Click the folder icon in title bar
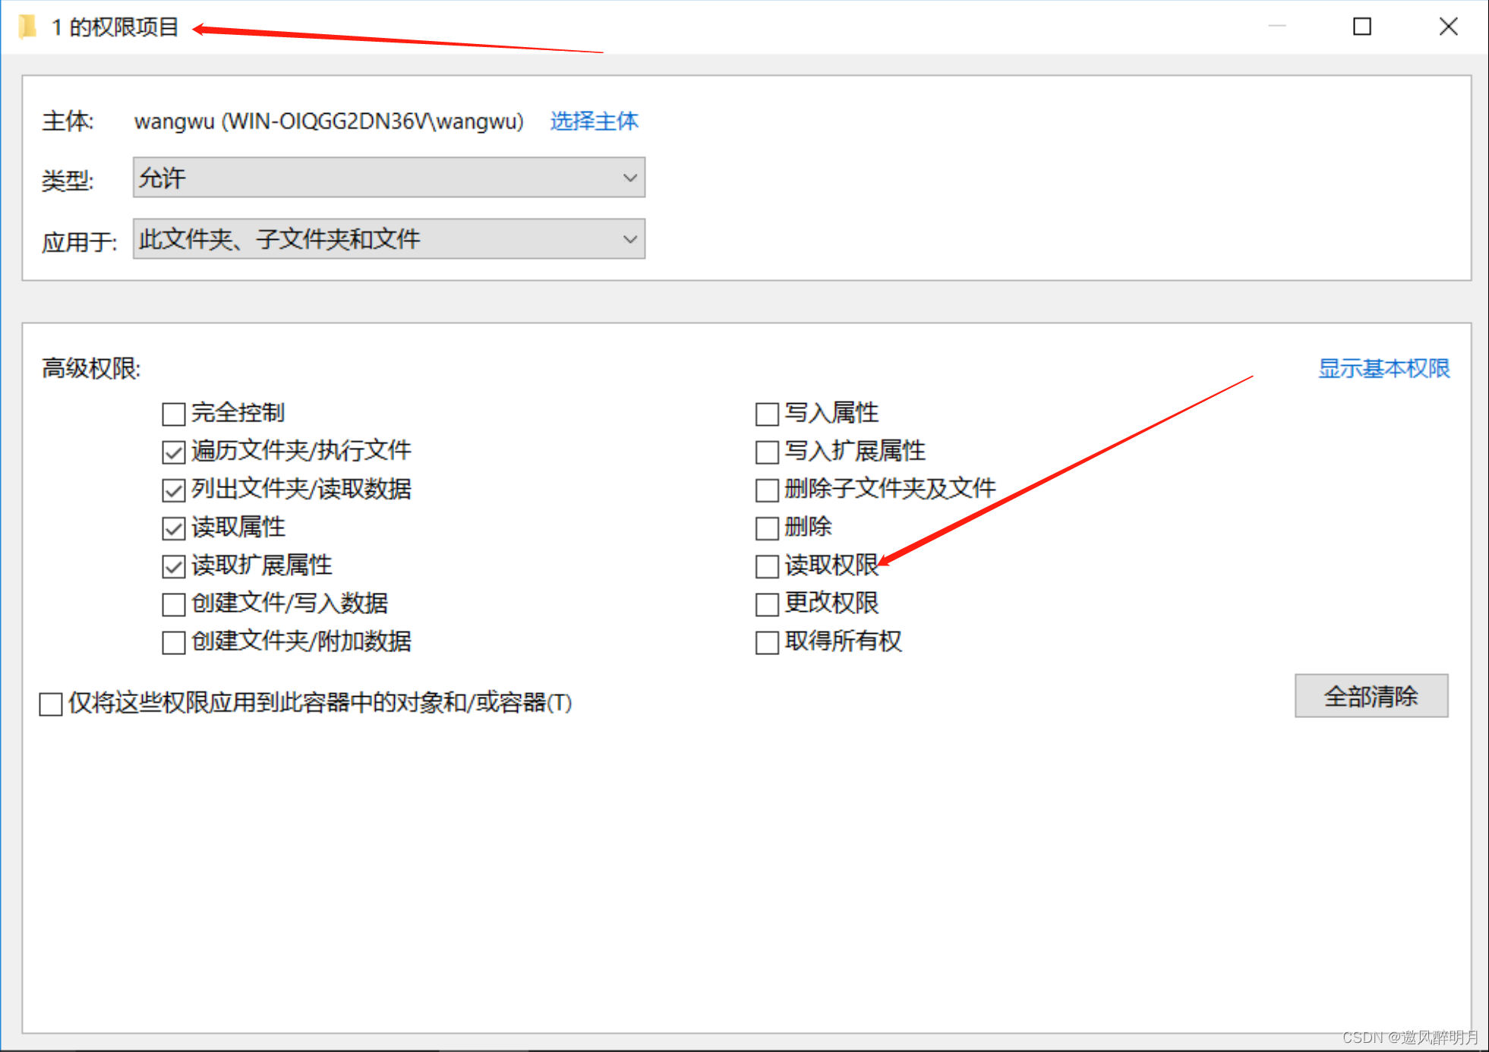This screenshot has width=1489, height=1052. pos(27,27)
